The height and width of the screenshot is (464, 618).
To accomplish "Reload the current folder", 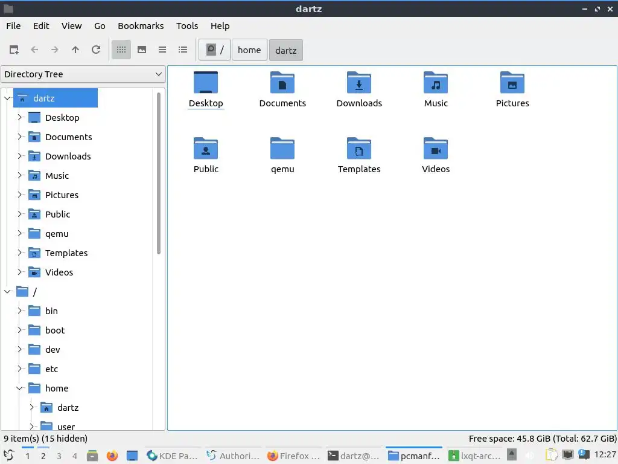I will (96, 50).
